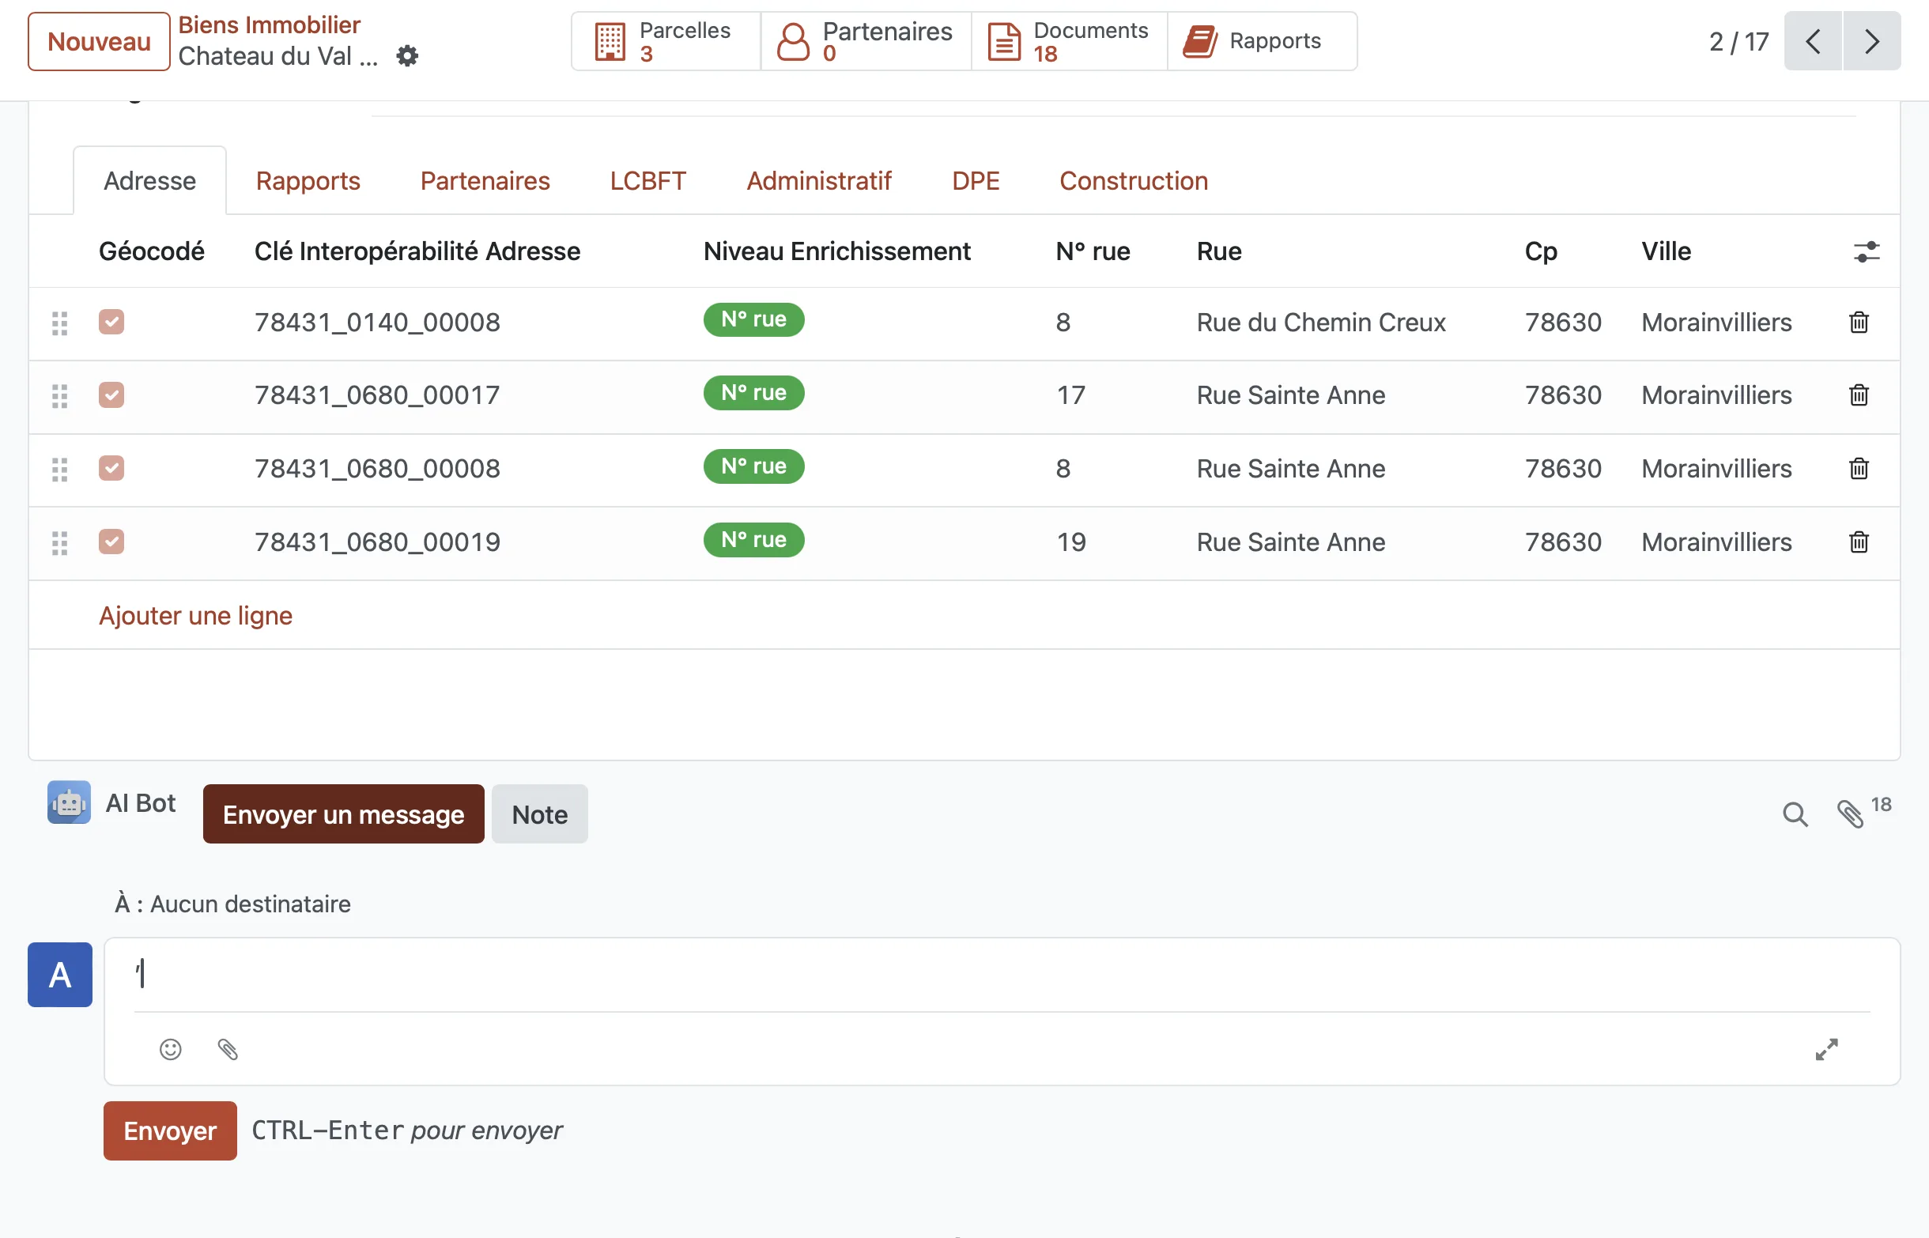This screenshot has height=1238, width=1929.
Task: Open the settings gear next to Chateau du Val
Action: (407, 56)
